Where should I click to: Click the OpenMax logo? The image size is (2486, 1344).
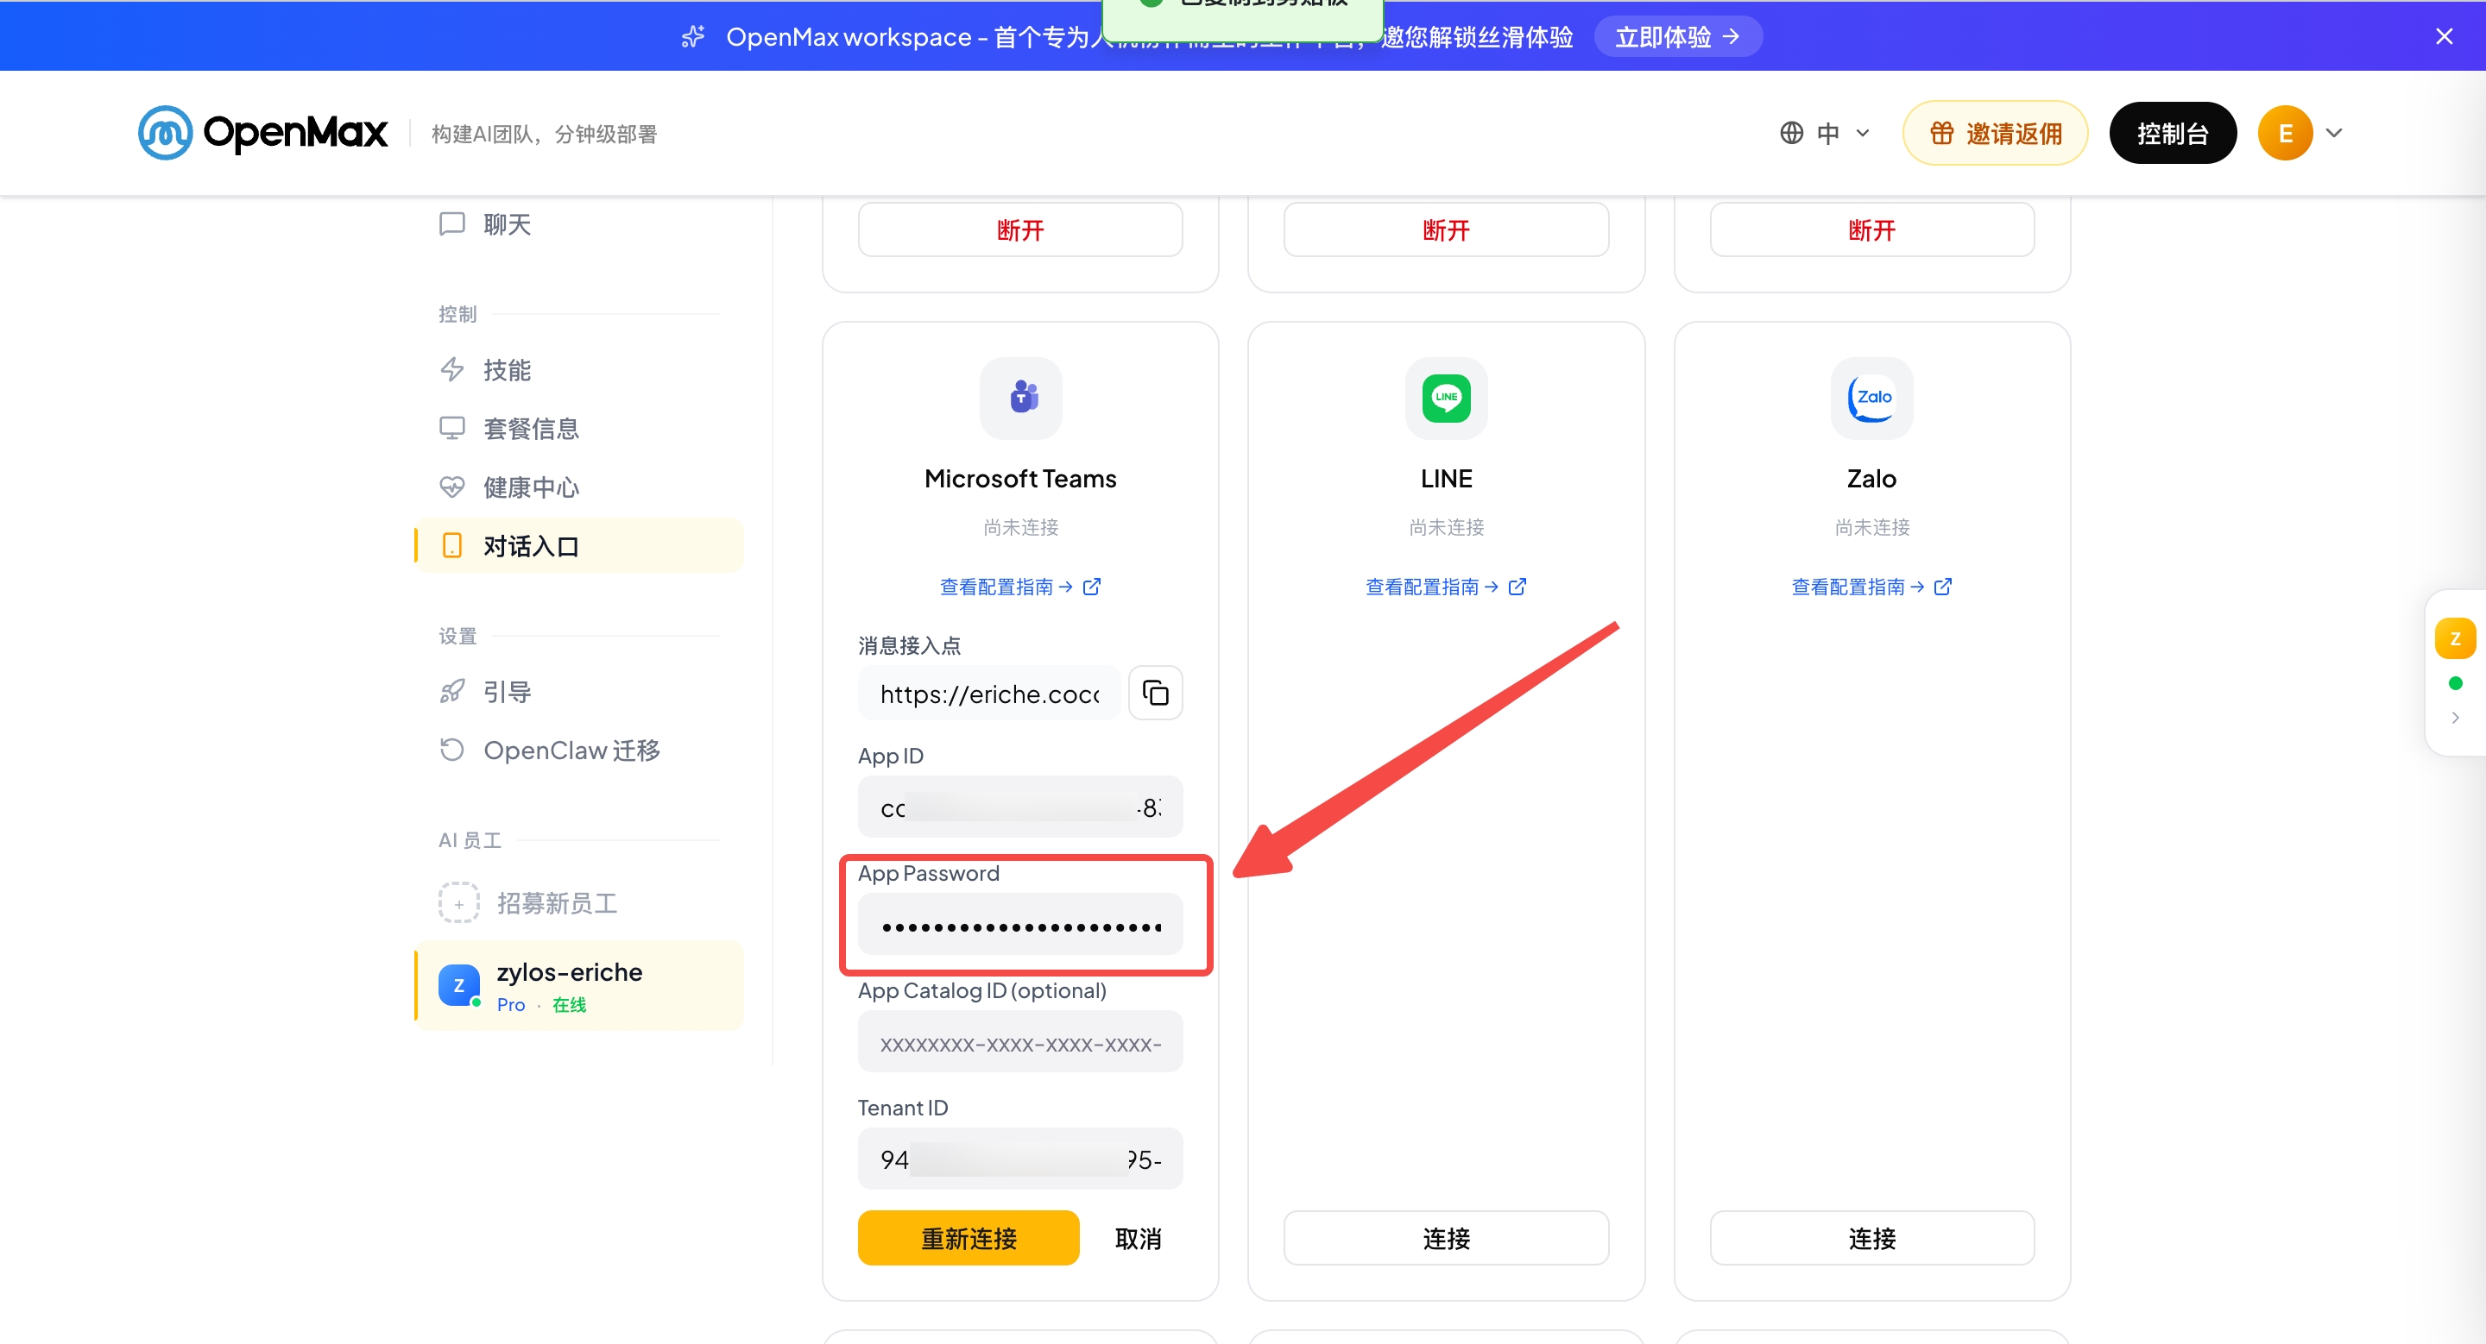pos(262,132)
